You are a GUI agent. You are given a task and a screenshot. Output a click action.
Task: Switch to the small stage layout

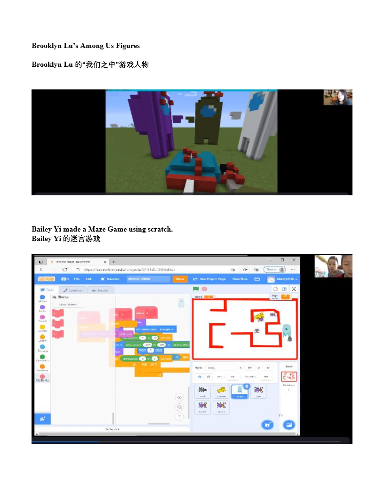click(x=276, y=289)
